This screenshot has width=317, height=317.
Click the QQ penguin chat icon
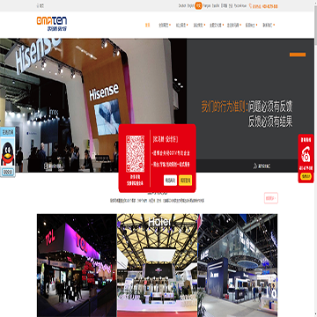[x=8, y=154]
